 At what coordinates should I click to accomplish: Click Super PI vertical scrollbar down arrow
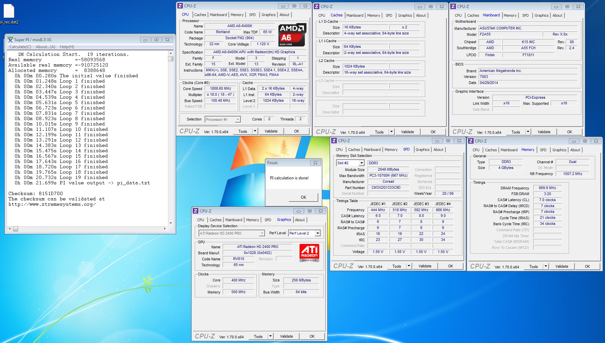(x=171, y=223)
